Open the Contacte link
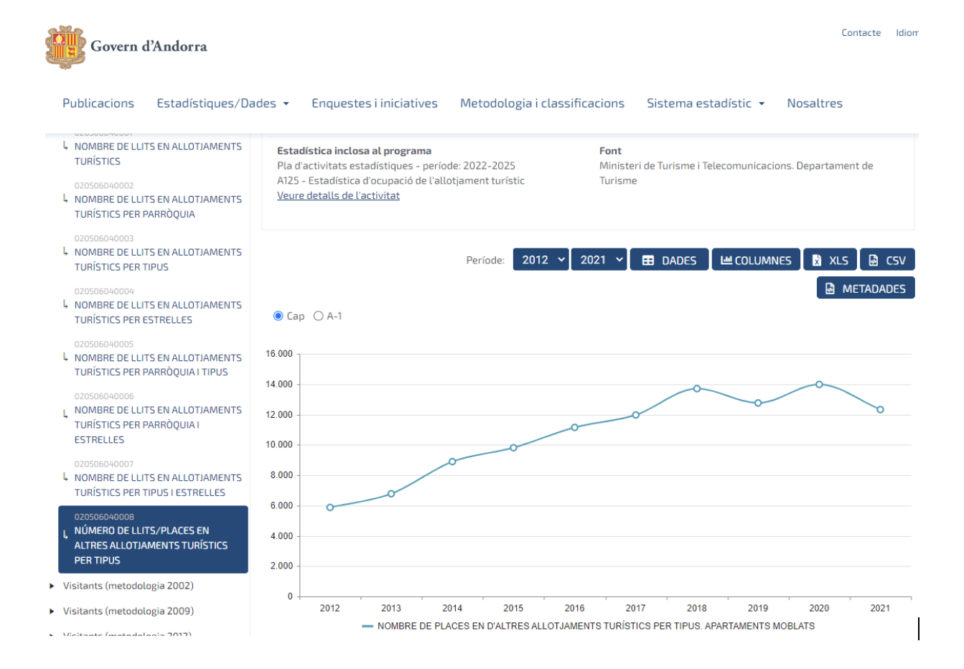The height and width of the screenshot is (669, 964). pos(861,33)
